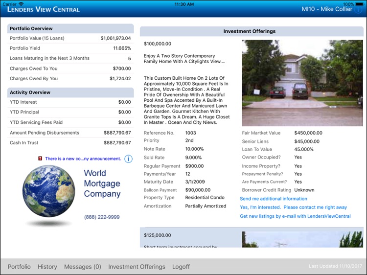Check the battery indicator in status bar
Screen dimensions: 367x275
359,4
